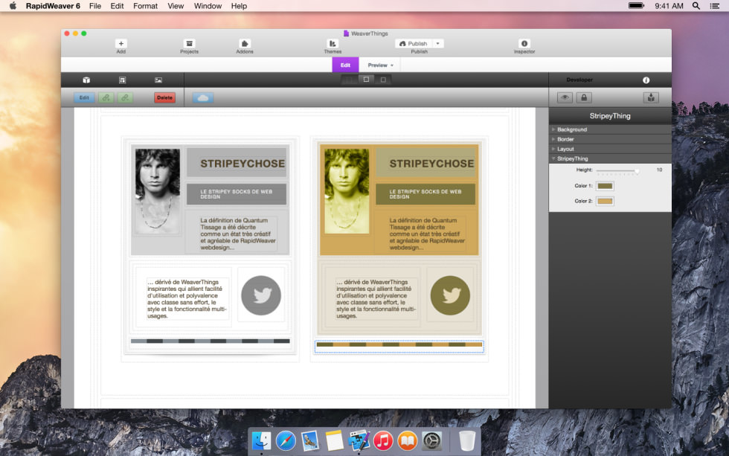Open the Apple menu
This screenshot has width=729, height=456.
pyautogui.click(x=13, y=6)
